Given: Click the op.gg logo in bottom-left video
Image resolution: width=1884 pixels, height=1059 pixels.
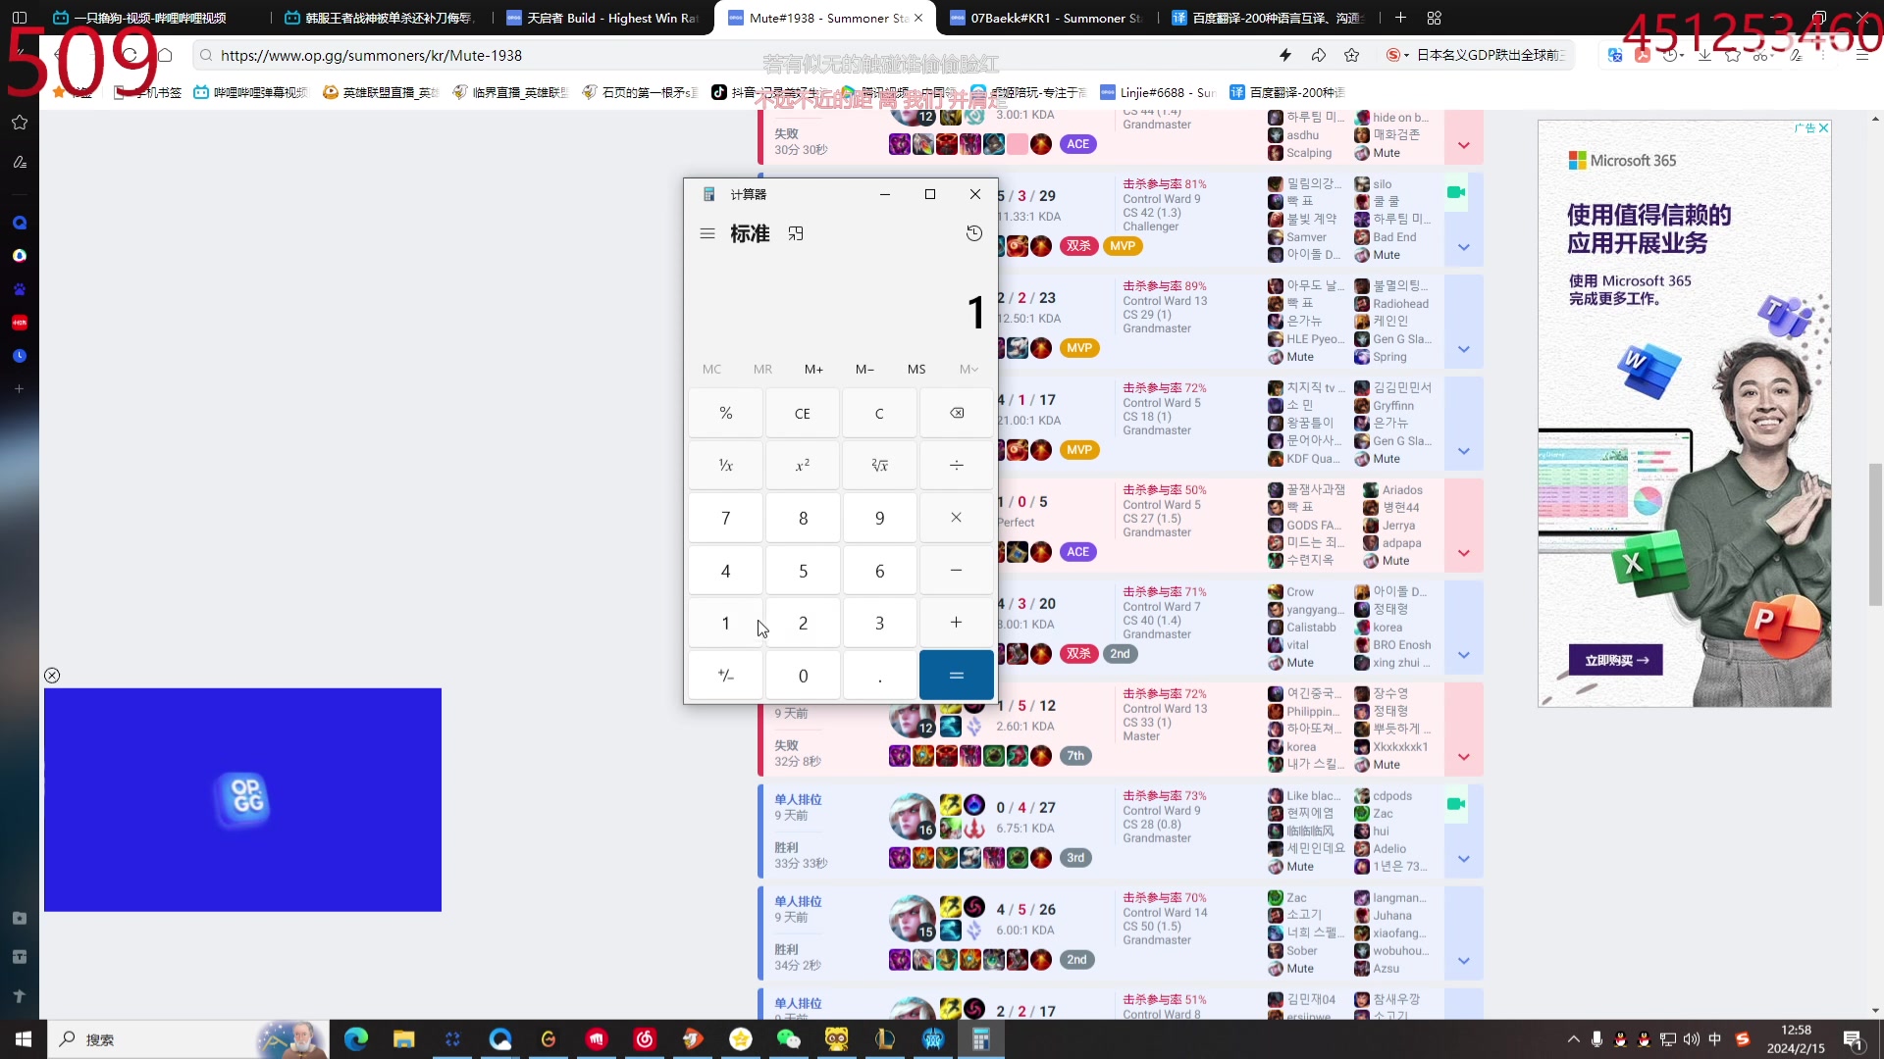Looking at the screenshot, I should pyautogui.click(x=243, y=799).
